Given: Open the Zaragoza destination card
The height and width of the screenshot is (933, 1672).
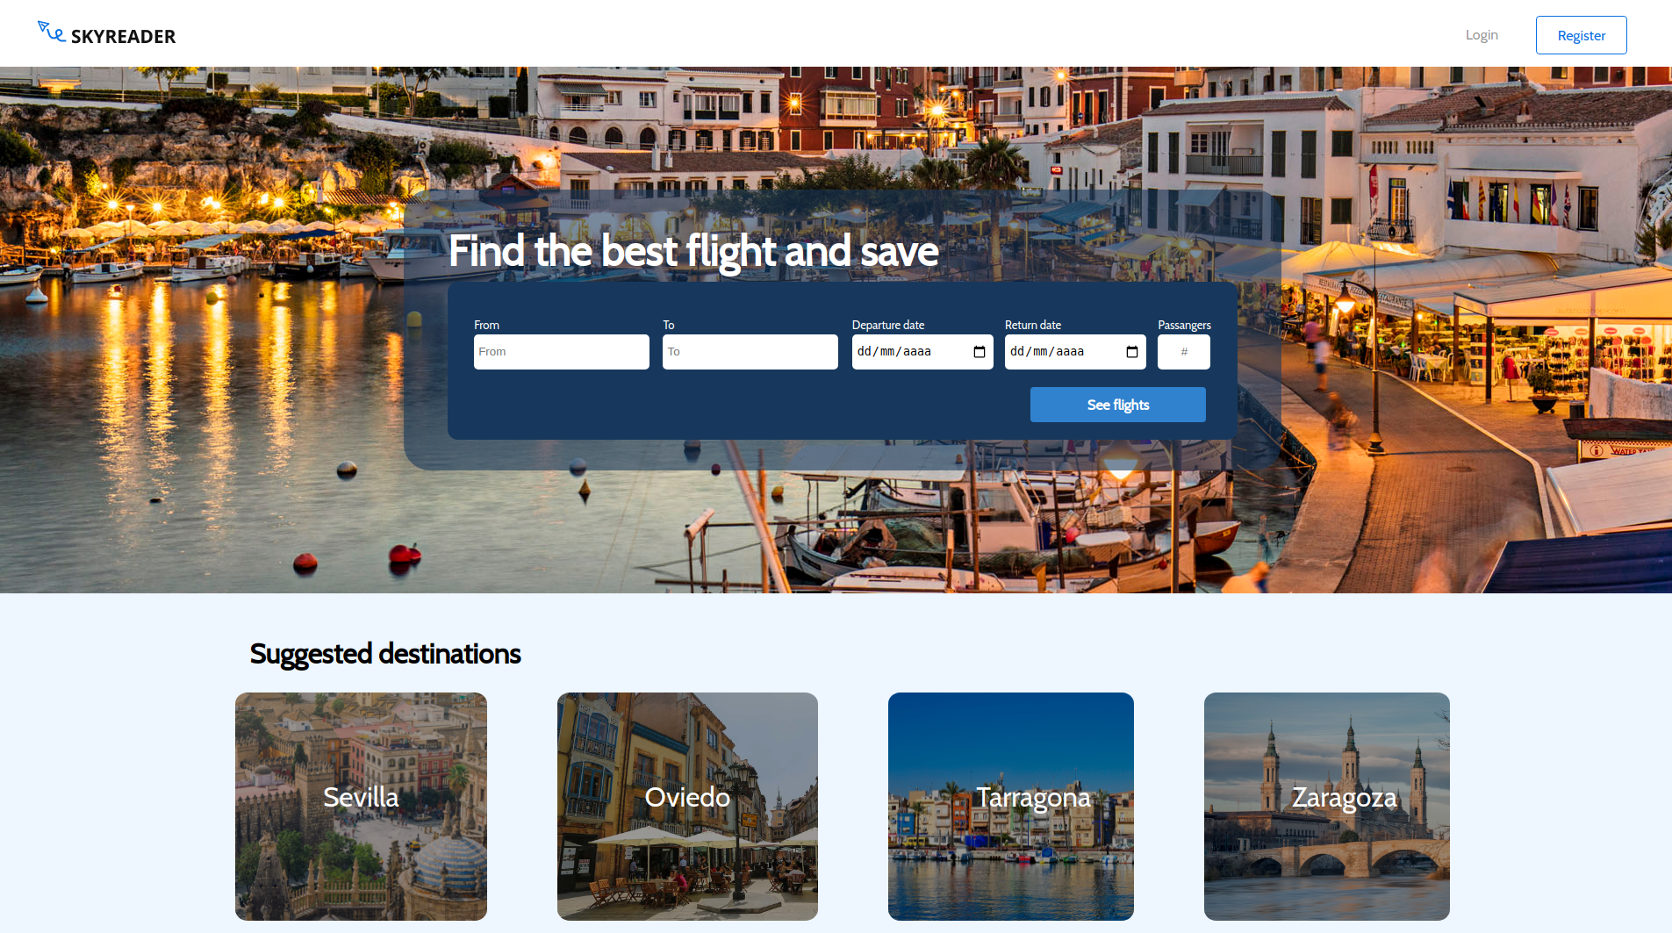Looking at the screenshot, I should tap(1327, 806).
